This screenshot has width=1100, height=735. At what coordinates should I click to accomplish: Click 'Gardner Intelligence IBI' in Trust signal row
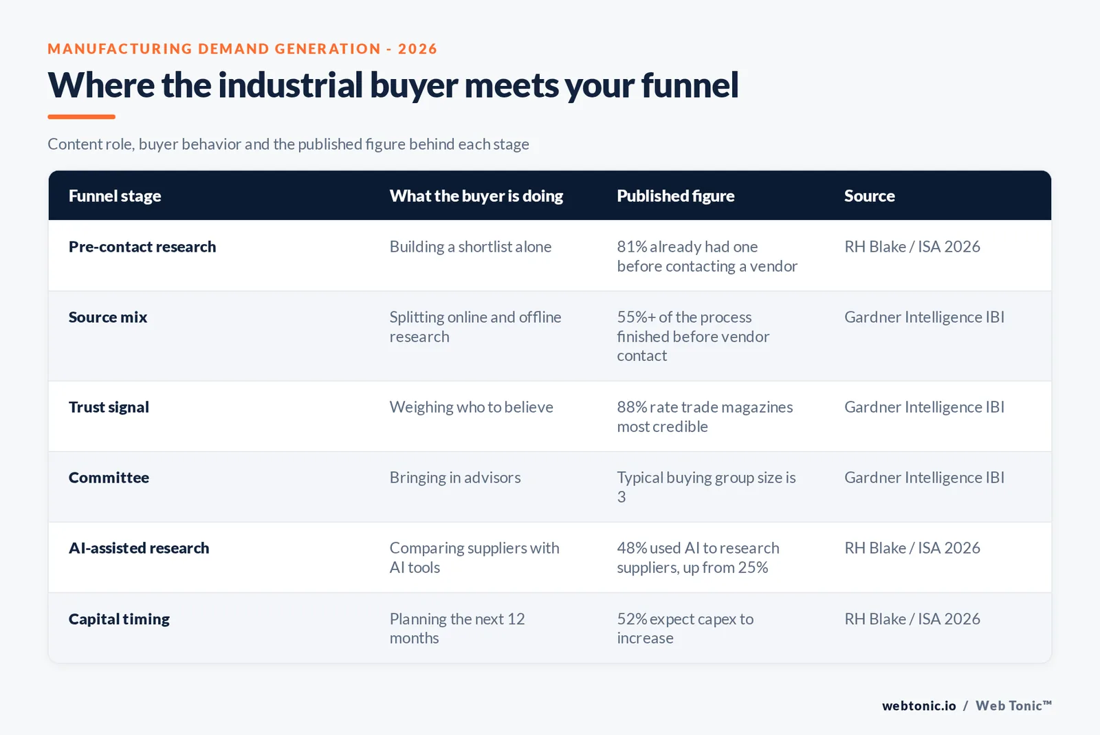pos(924,407)
